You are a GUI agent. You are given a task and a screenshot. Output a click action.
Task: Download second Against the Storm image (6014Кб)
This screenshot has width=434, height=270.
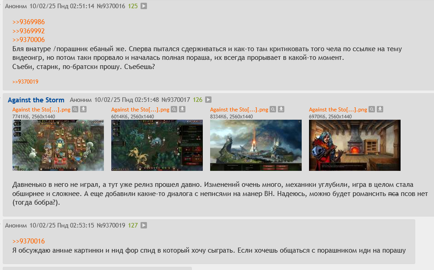(182, 109)
